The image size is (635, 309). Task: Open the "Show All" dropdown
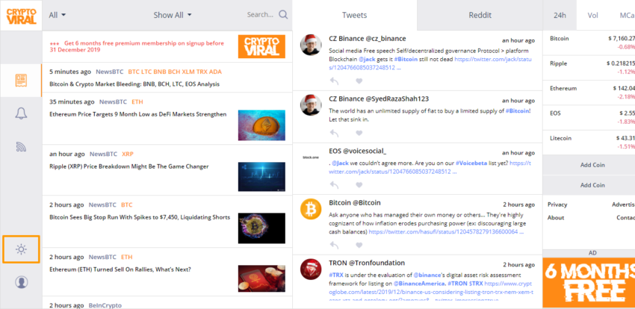click(173, 15)
